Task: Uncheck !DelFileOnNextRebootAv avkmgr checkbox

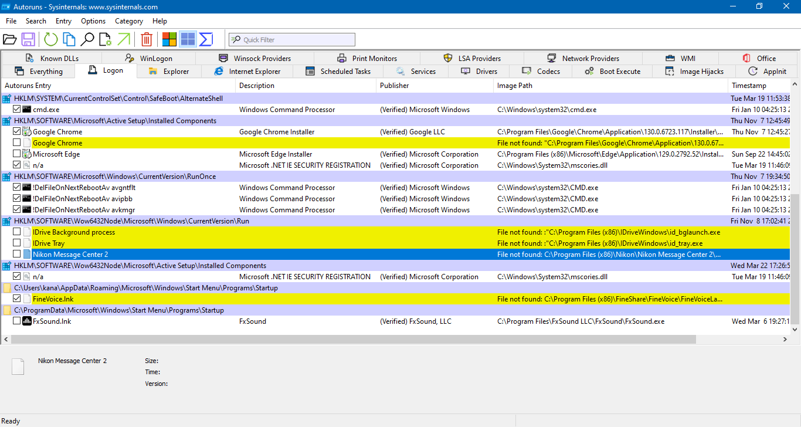Action: (17, 209)
